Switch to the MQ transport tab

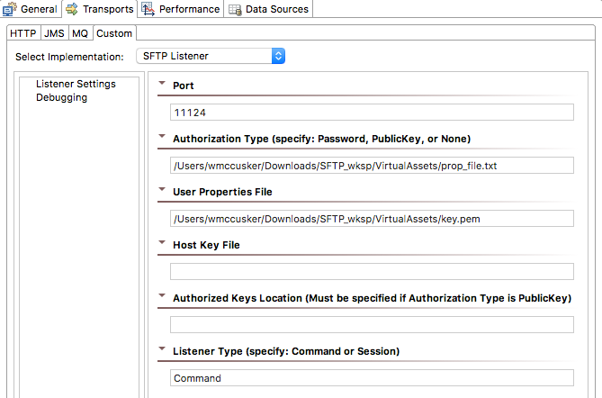[80, 33]
